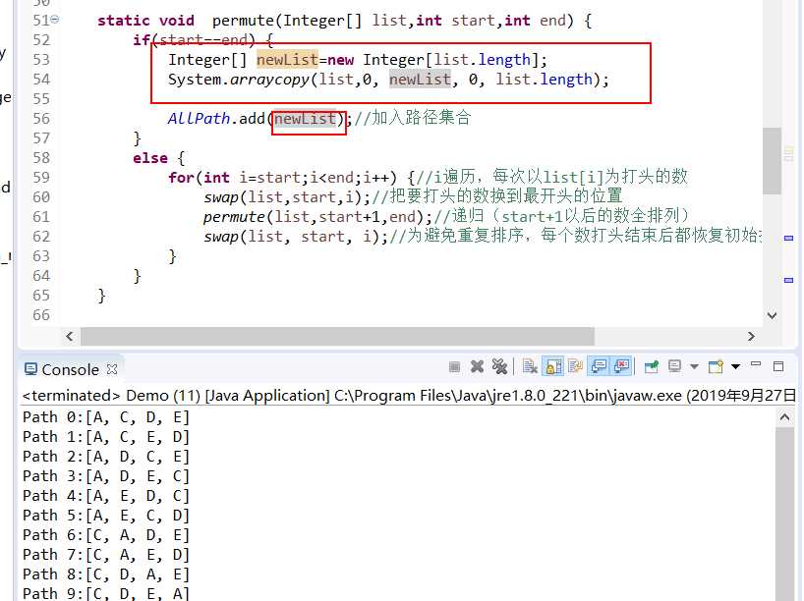Click newList in the arraycopy call
The height and width of the screenshot is (601, 804).
click(420, 80)
